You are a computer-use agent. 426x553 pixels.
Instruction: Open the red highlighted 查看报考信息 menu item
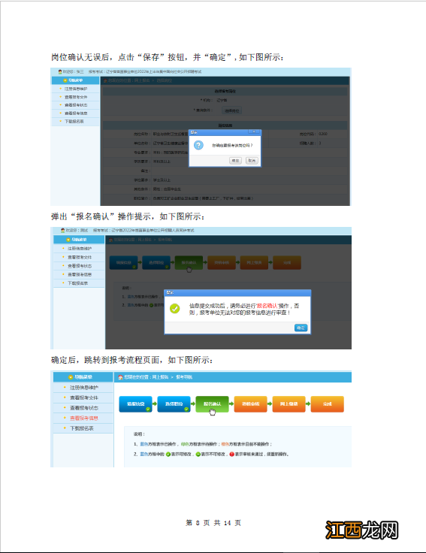(83, 419)
